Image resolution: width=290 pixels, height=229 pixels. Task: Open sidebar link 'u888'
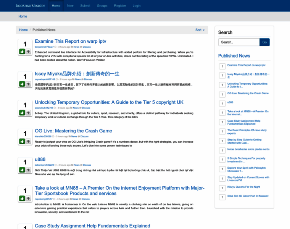pyautogui.click(x=230, y=102)
